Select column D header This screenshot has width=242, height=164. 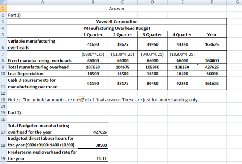click(x=153, y=2)
